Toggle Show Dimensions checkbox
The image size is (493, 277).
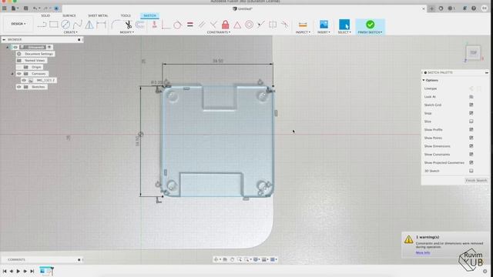[x=471, y=146]
